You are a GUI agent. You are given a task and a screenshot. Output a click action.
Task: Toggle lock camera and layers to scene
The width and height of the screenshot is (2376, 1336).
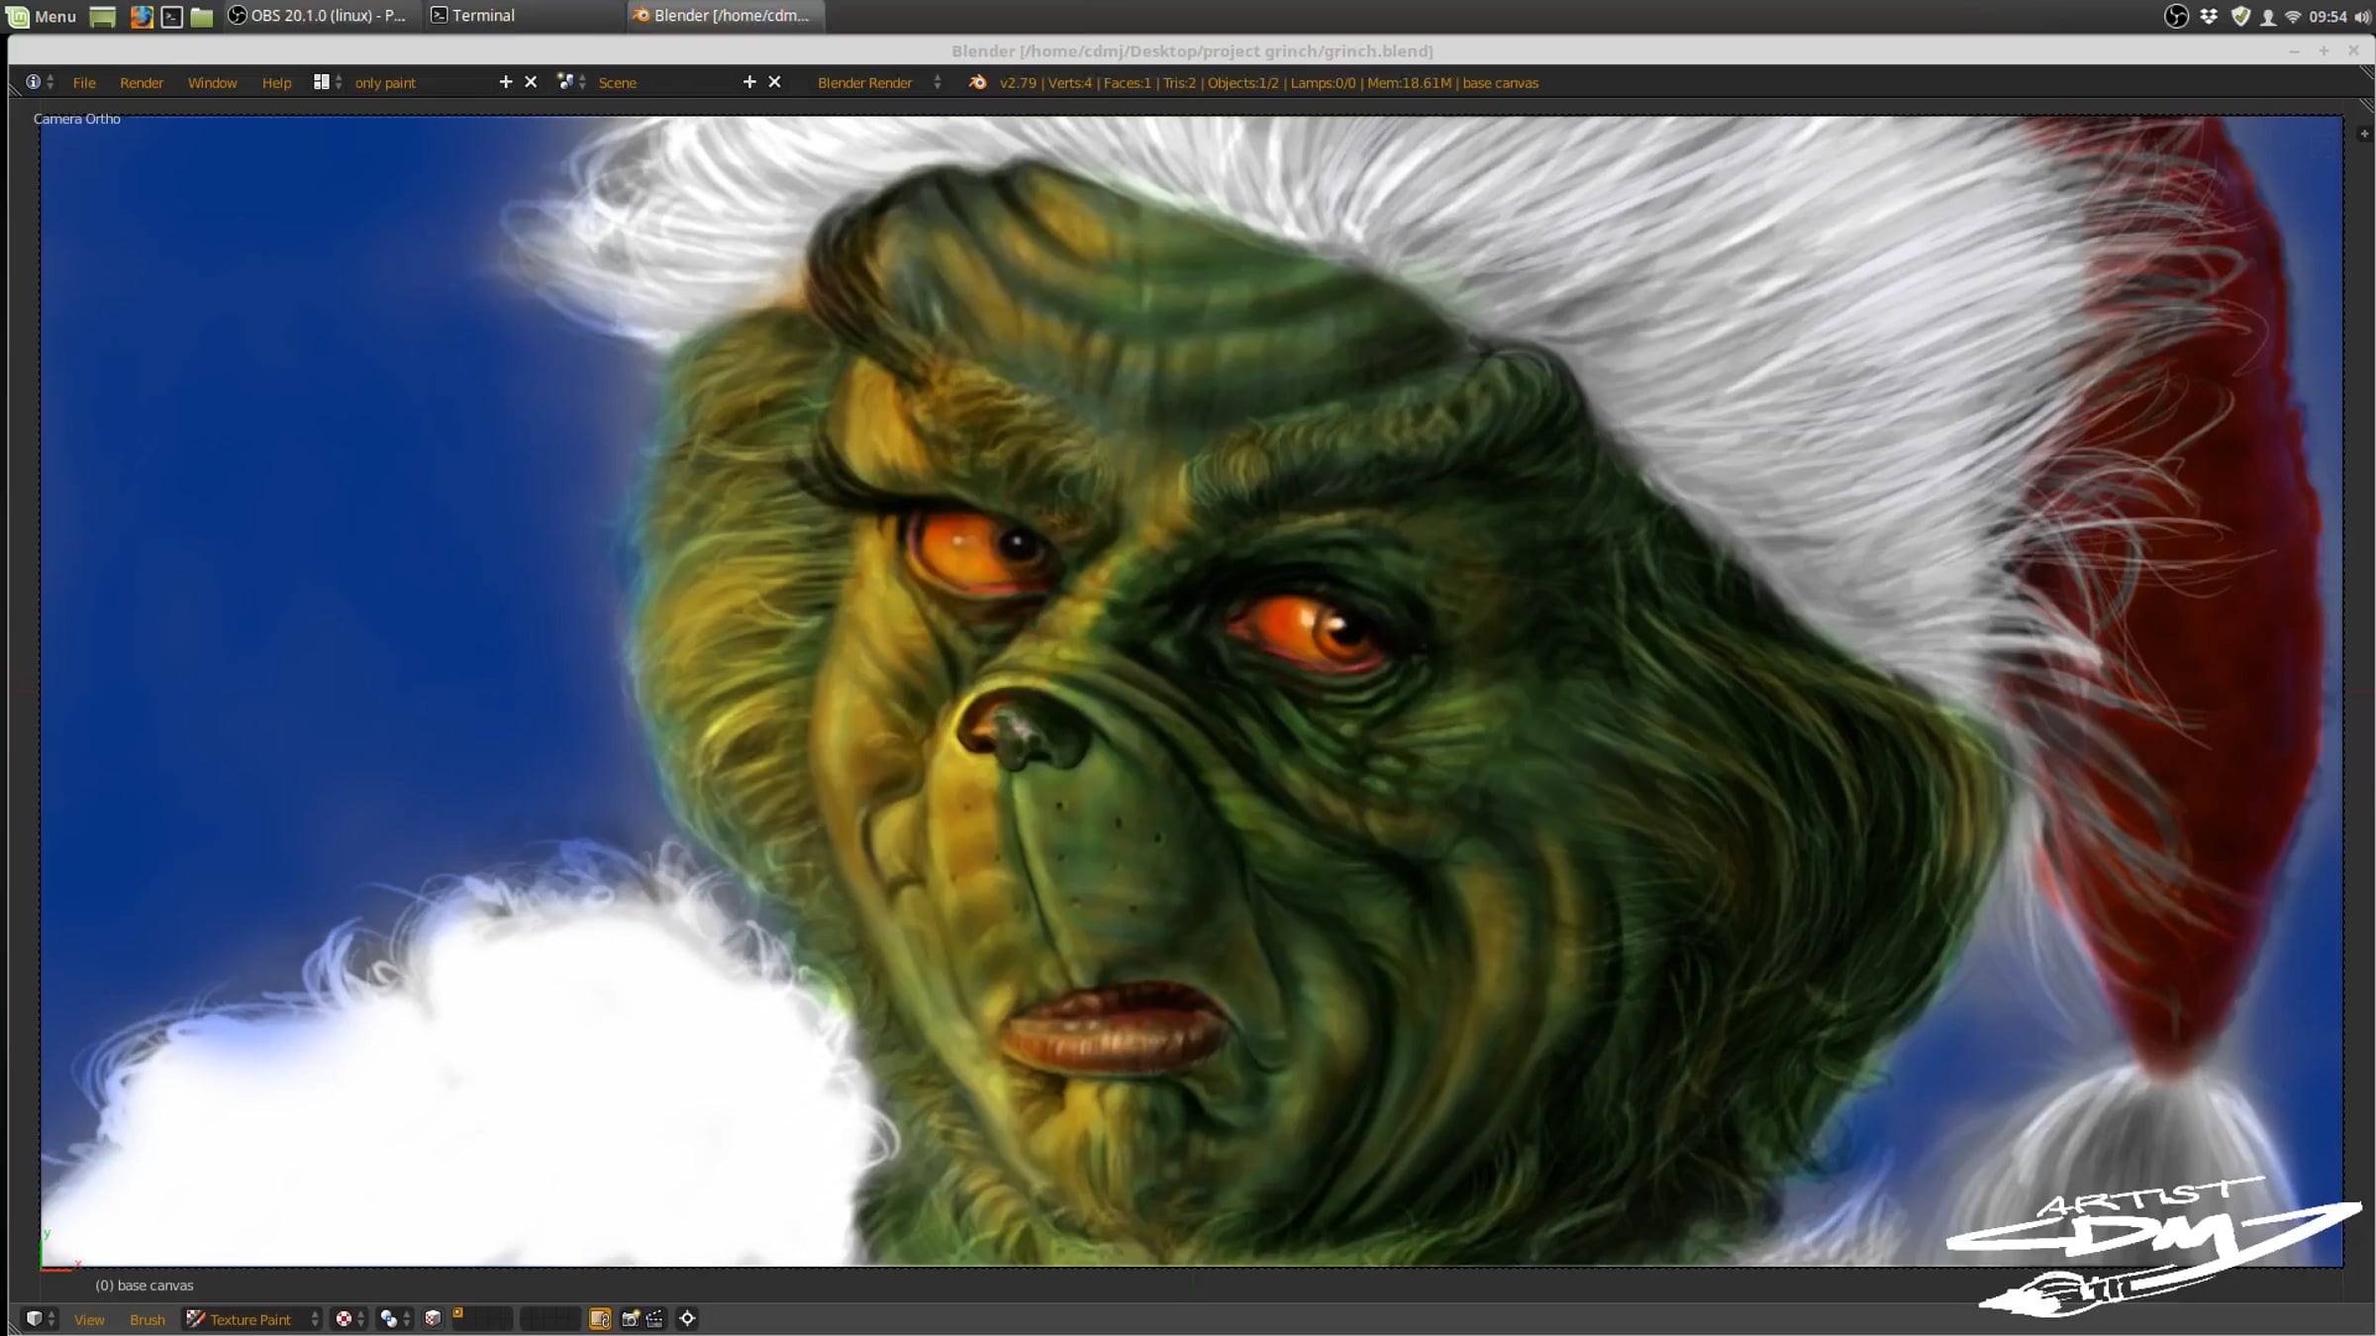[x=600, y=1318]
